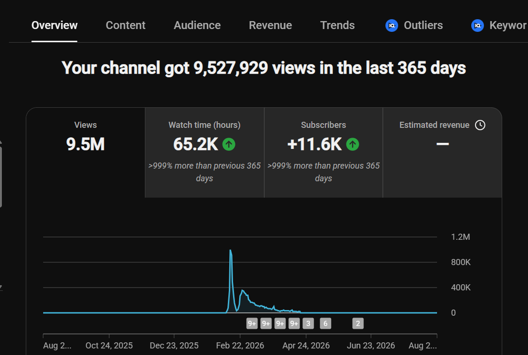Click the video marker labeled 6
This screenshot has width=528, height=355.
point(325,324)
